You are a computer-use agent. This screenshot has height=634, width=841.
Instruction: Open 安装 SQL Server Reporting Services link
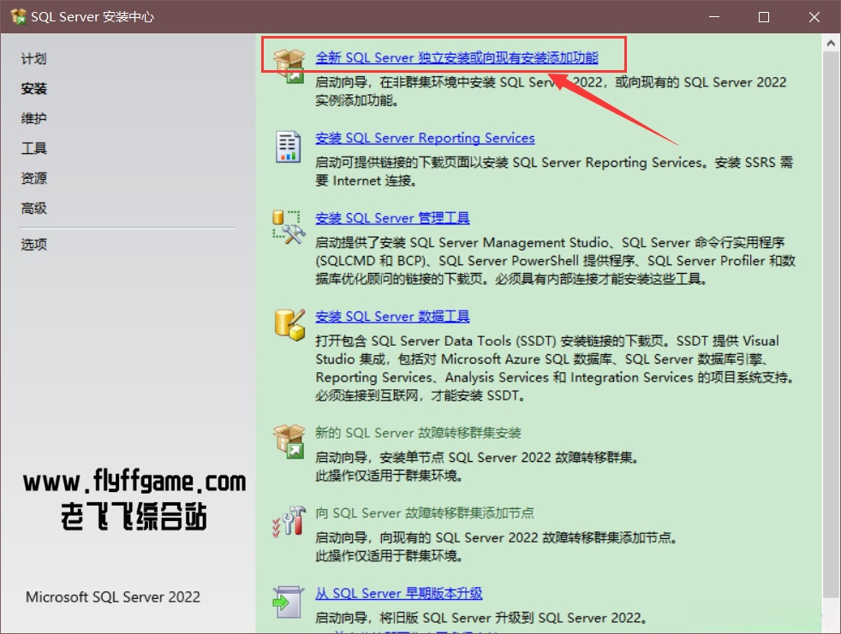(x=425, y=138)
